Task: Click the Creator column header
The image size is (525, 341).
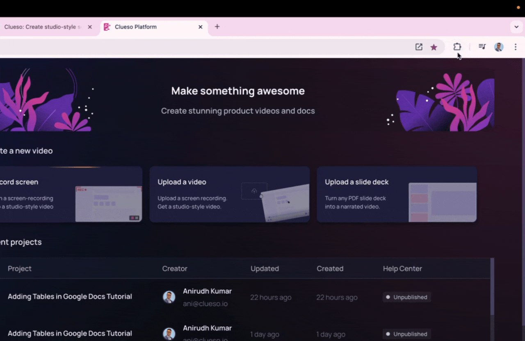Action: pos(175,269)
